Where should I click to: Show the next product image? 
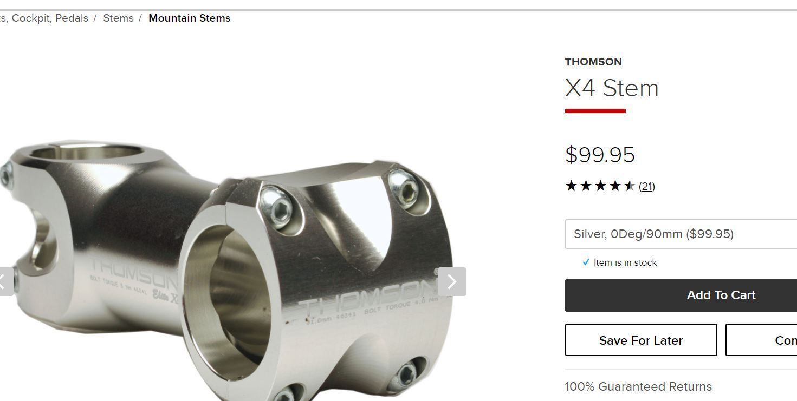coord(452,281)
